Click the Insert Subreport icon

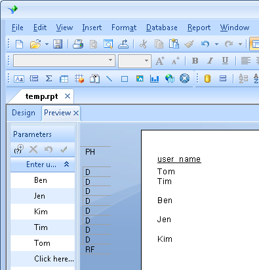point(94,79)
